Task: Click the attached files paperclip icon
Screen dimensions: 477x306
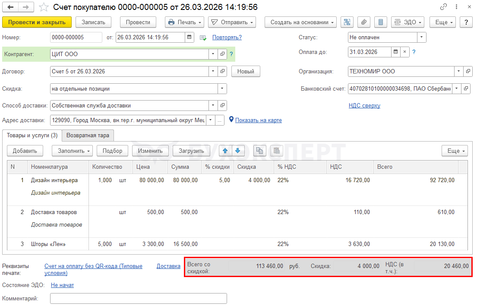Action: (363, 22)
